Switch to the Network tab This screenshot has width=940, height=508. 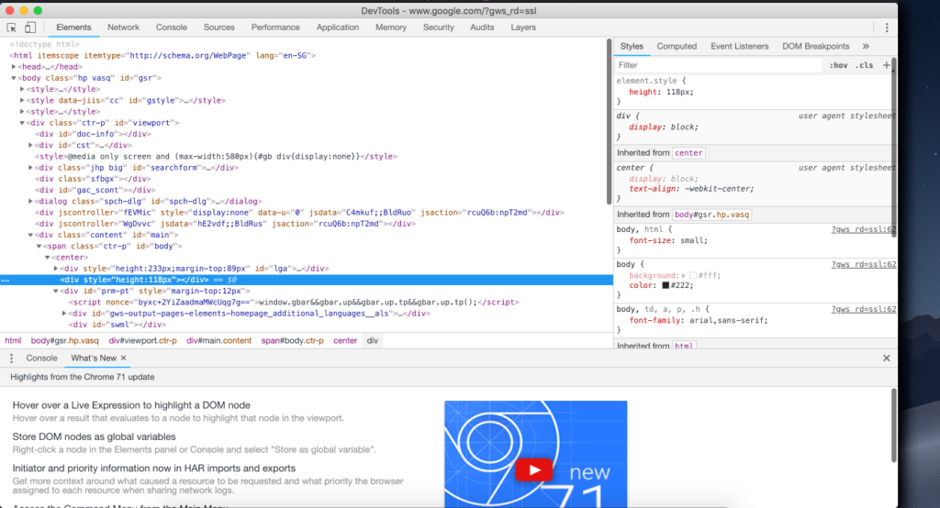point(124,28)
